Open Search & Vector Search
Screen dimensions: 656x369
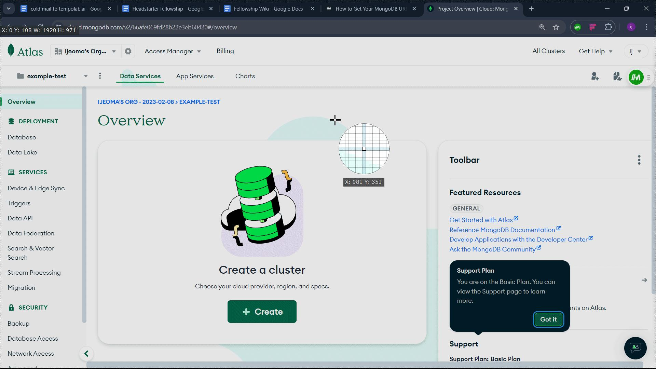point(31,253)
